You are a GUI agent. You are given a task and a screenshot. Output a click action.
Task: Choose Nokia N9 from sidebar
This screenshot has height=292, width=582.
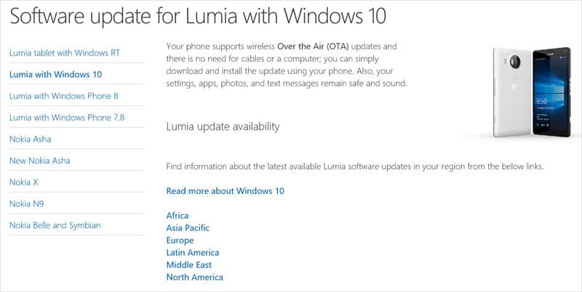click(x=26, y=203)
